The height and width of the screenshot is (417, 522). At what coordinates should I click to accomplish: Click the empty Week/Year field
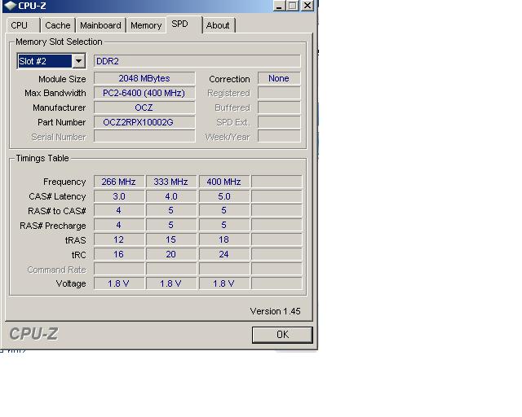pyautogui.click(x=279, y=136)
